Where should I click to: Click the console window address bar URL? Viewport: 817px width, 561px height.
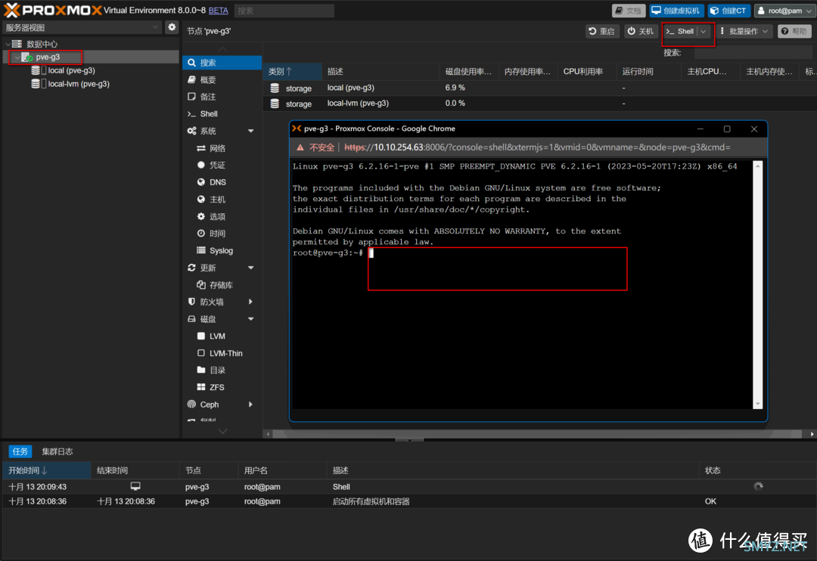coord(537,147)
